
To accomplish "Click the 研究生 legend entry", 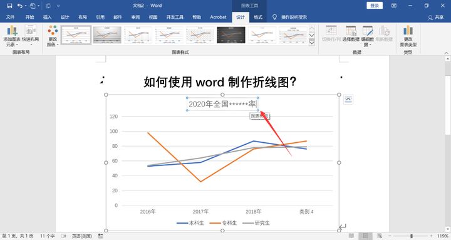I will (x=256, y=222).
